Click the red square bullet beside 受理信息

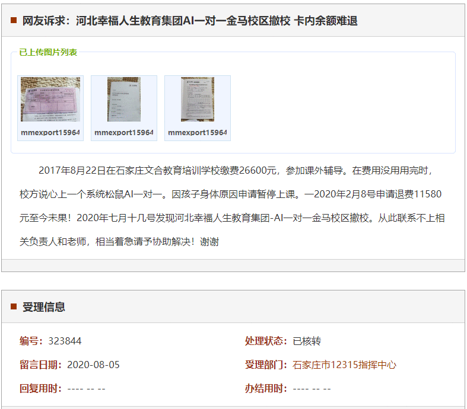[x=14, y=306]
